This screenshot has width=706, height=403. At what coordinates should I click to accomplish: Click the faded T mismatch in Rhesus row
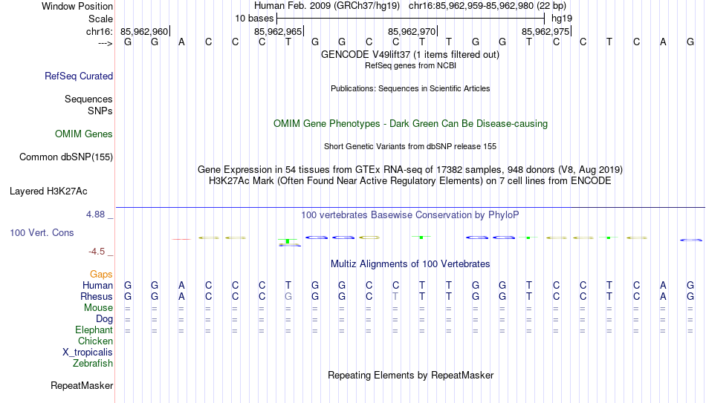tap(395, 296)
